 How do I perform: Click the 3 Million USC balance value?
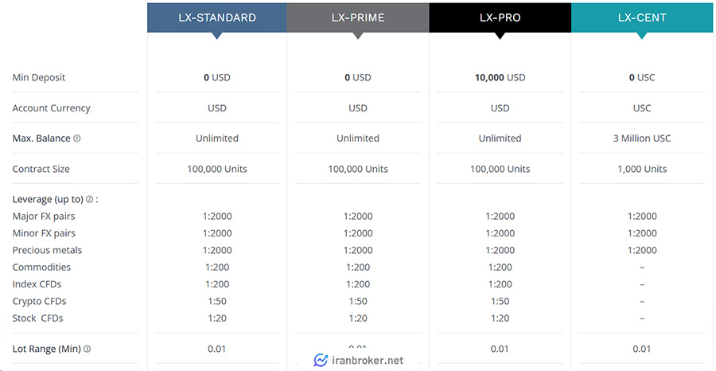642,139
